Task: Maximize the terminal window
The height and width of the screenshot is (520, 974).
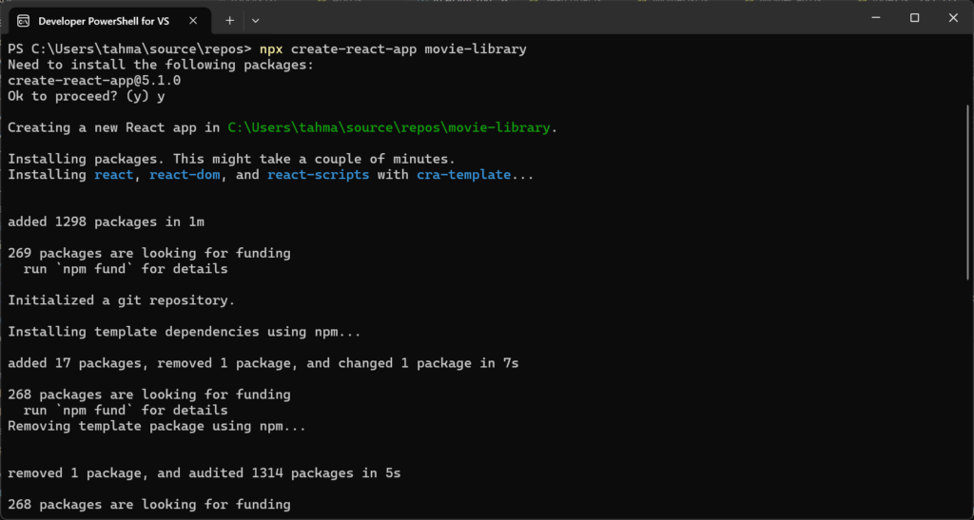Action: pyautogui.click(x=914, y=18)
